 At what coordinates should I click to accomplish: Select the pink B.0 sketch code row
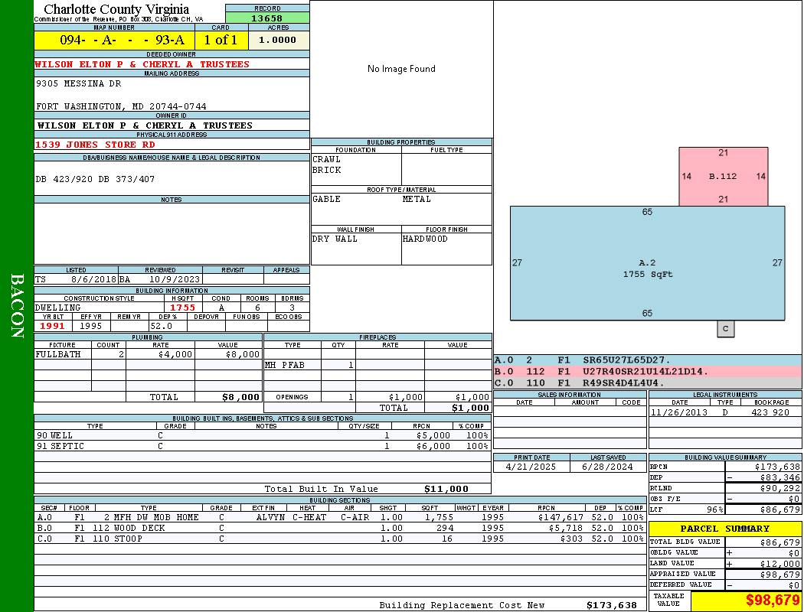[647, 372]
